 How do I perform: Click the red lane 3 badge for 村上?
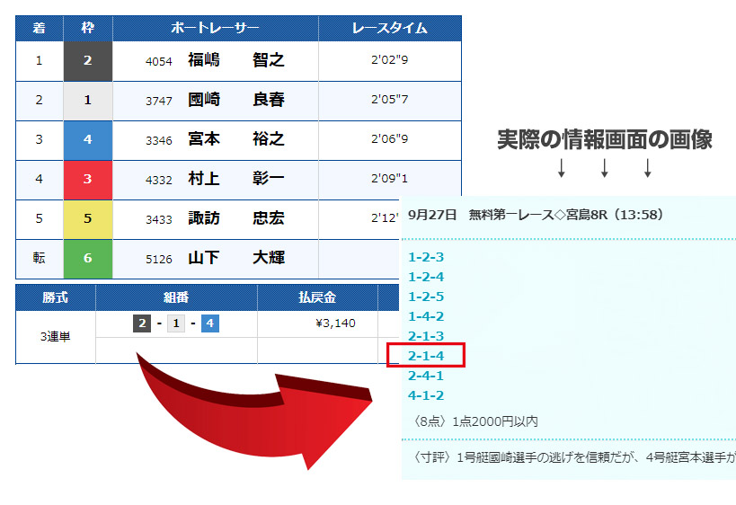click(87, 179)
